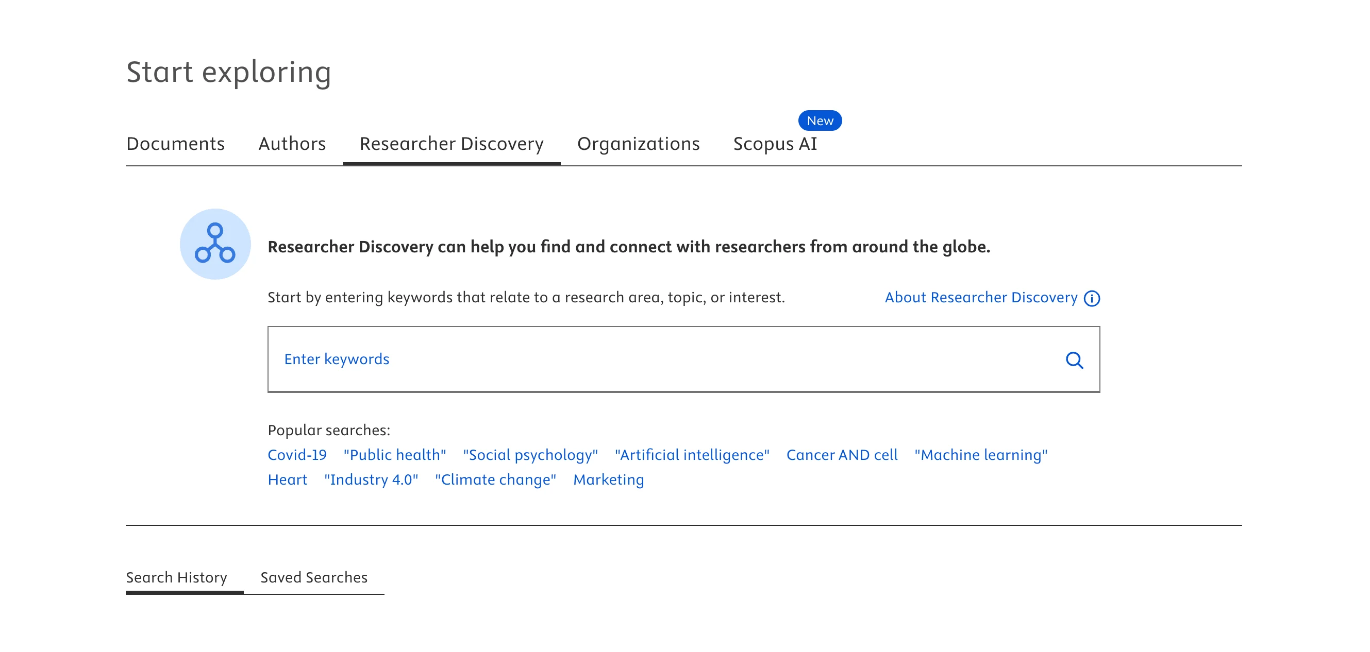1370x652 pixels.
Task: Open the Scopus AI tab
Action: 774,144
